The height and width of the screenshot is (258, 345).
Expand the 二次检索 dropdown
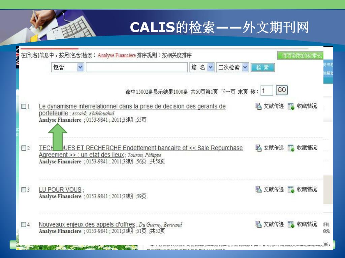pyautogui.click(x=232, y=67)
